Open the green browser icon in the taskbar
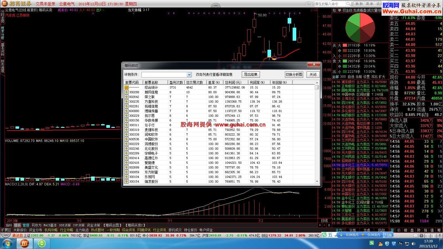 pos(42,243)
